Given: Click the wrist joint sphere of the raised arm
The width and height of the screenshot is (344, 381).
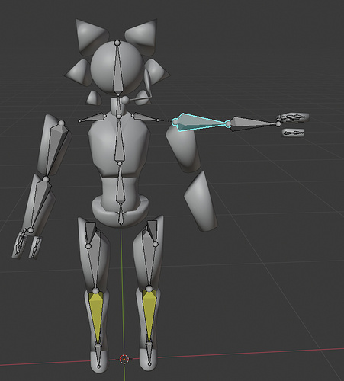Looking at the screenshot, I should coord(278,124).
